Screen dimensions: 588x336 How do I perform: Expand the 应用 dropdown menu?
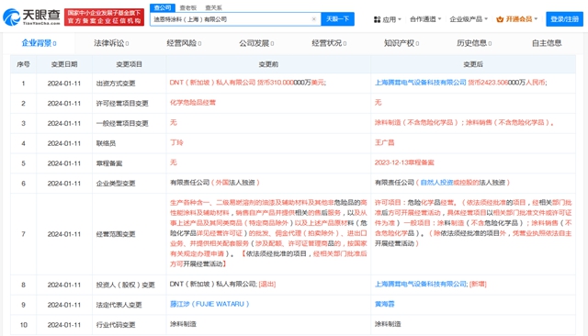click(391, 19)
